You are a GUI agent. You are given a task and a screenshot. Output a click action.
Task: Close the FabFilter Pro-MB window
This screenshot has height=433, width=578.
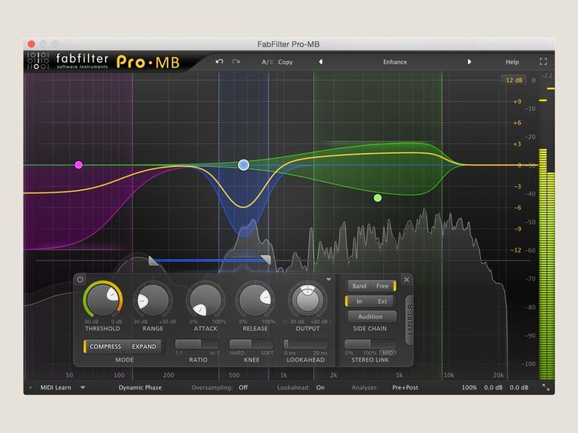[x=31, y=44]
